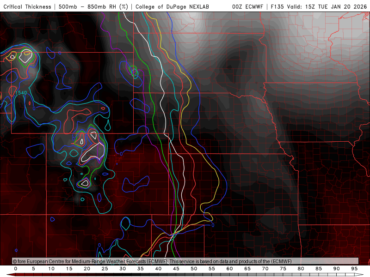Viewport: 370px width, 277px height.
Task: Select the '70' value on the RH scale
Action: click(265, 269)
